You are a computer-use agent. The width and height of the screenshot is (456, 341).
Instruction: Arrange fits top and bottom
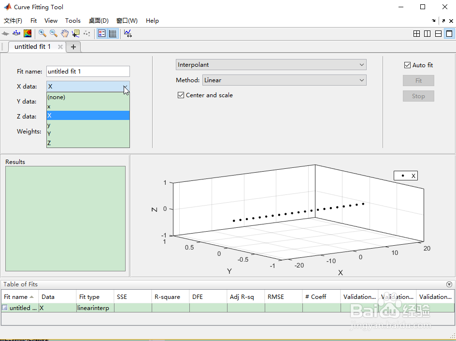pos(438,33)
